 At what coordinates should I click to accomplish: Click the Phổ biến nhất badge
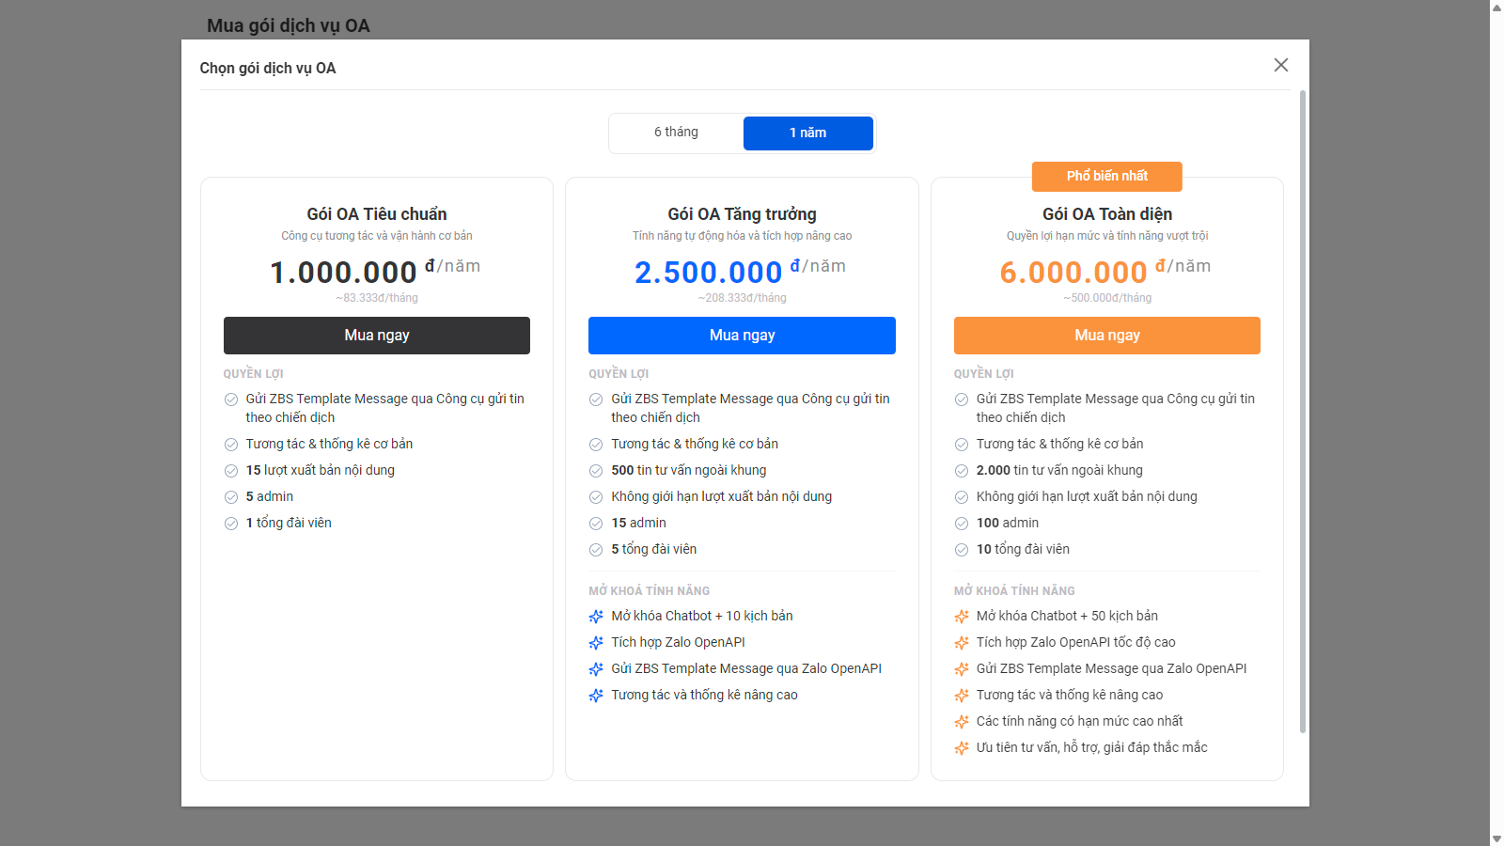tap(1107, 176)
